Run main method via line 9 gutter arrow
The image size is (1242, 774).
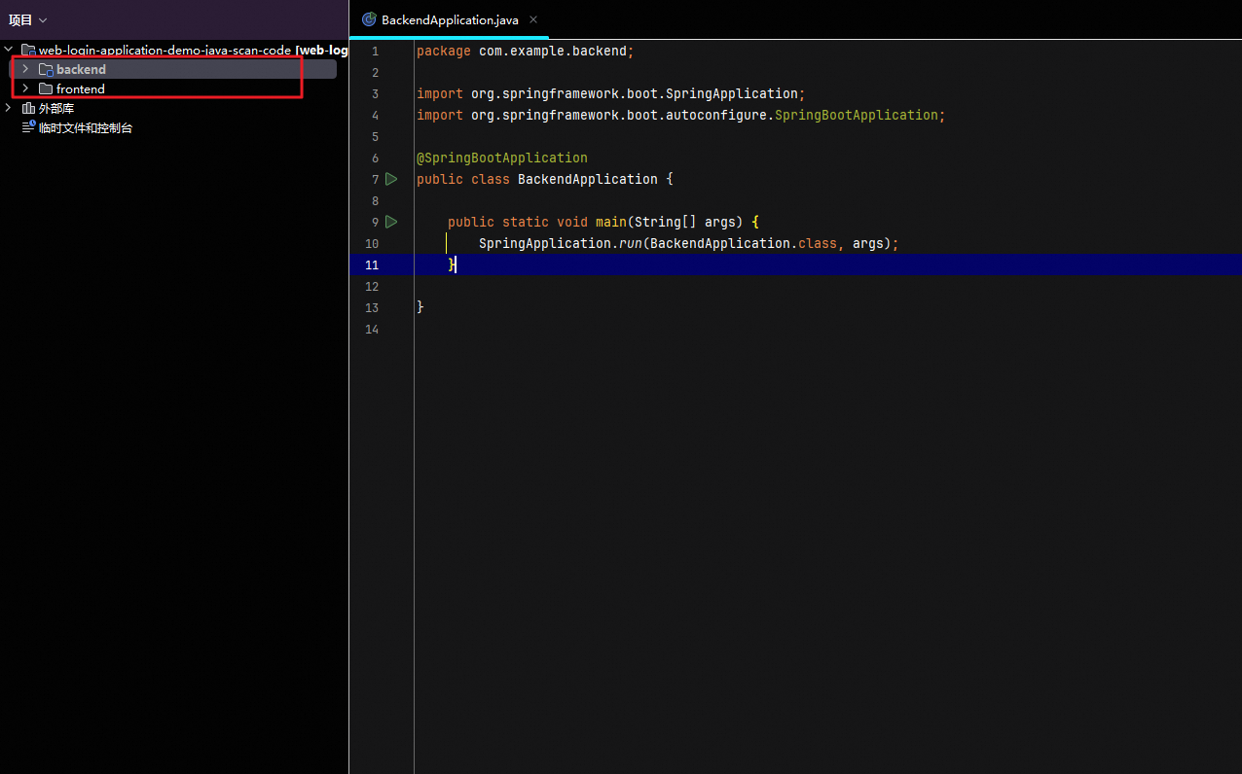[391, 222]
